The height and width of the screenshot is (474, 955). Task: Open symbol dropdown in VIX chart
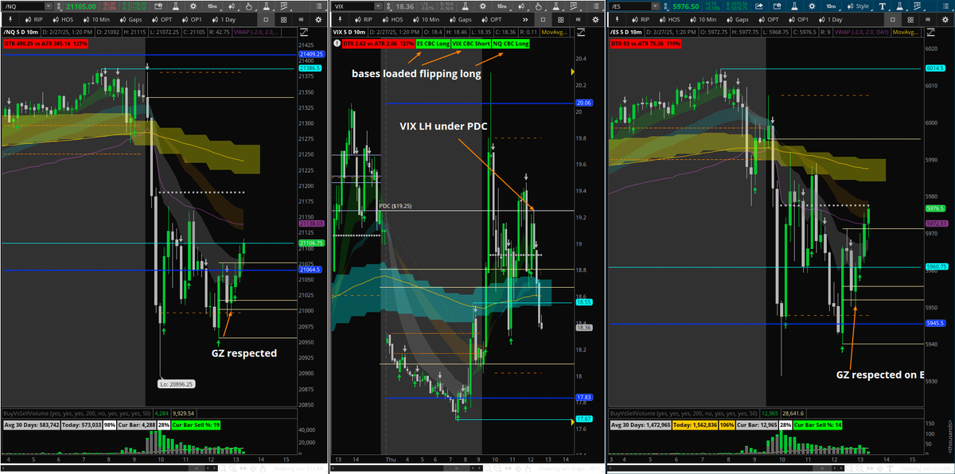(378, 6)
